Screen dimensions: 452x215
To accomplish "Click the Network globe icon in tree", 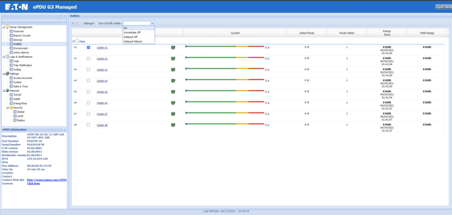I will pos(7,91).
